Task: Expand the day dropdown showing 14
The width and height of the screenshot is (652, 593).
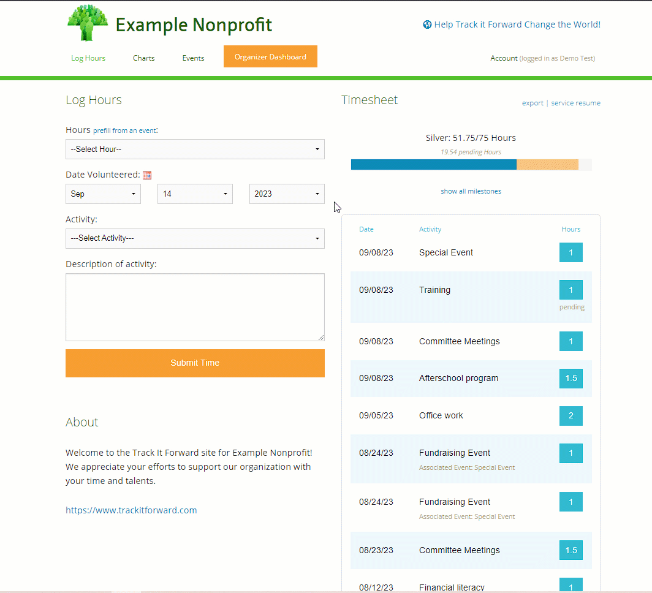Action: (x=195, y=194)
